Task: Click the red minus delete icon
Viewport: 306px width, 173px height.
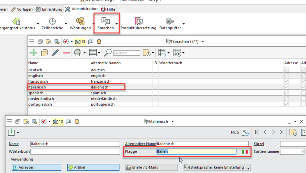Action: 66,53
